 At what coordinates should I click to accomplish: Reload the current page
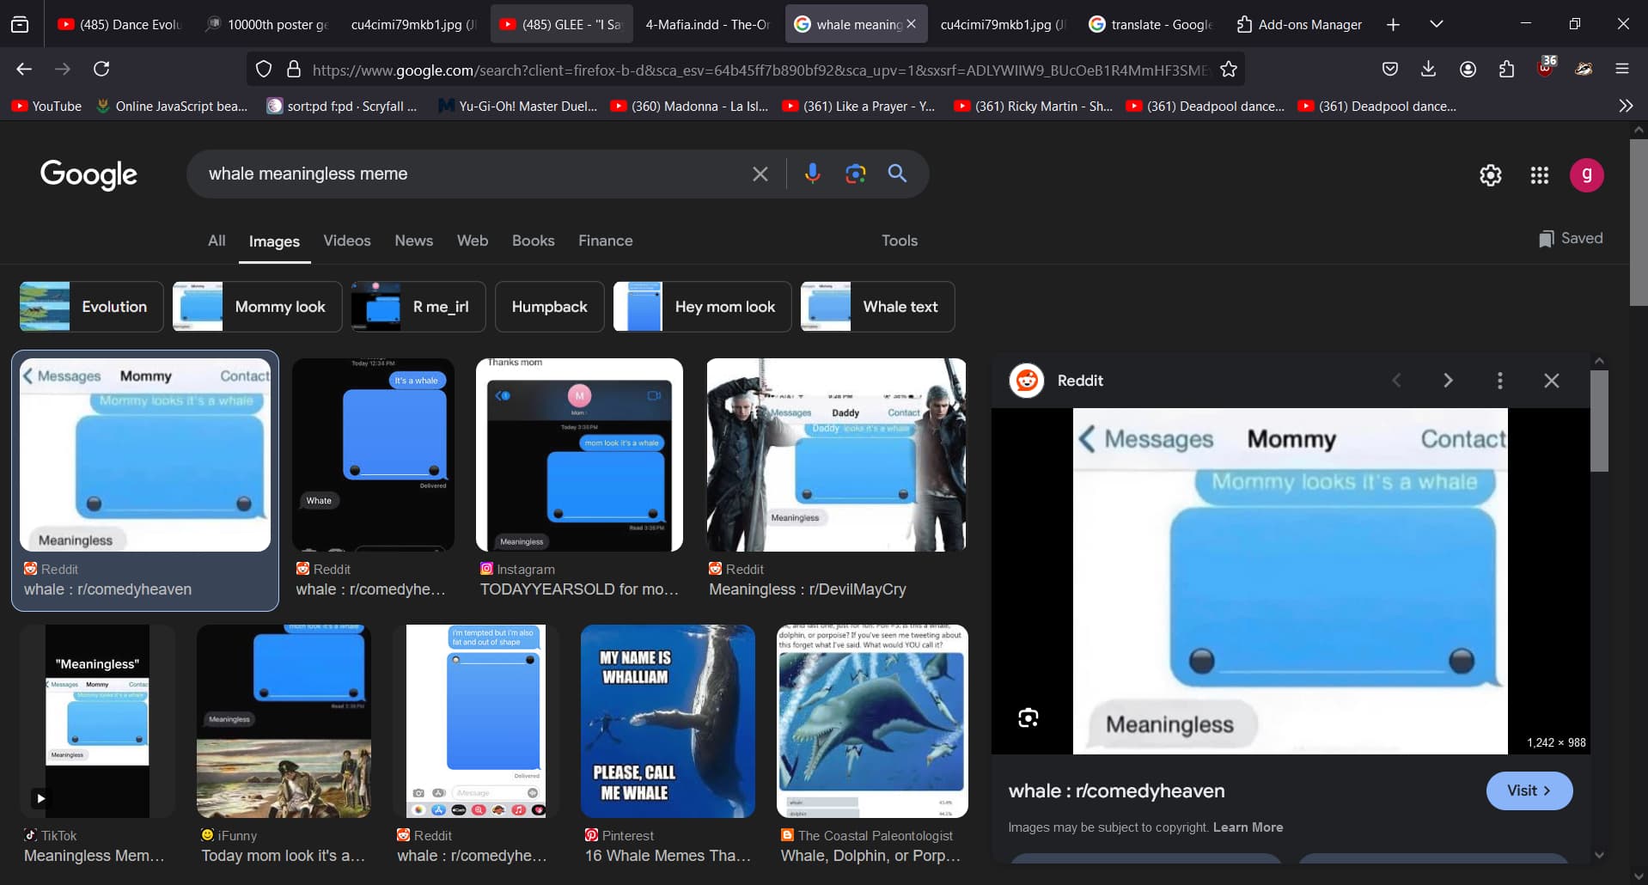(x=101, y=69)
